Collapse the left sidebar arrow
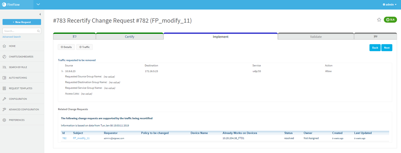Image resolution: width=401 pixels, height=153 pixels. (x=40, y=14)
